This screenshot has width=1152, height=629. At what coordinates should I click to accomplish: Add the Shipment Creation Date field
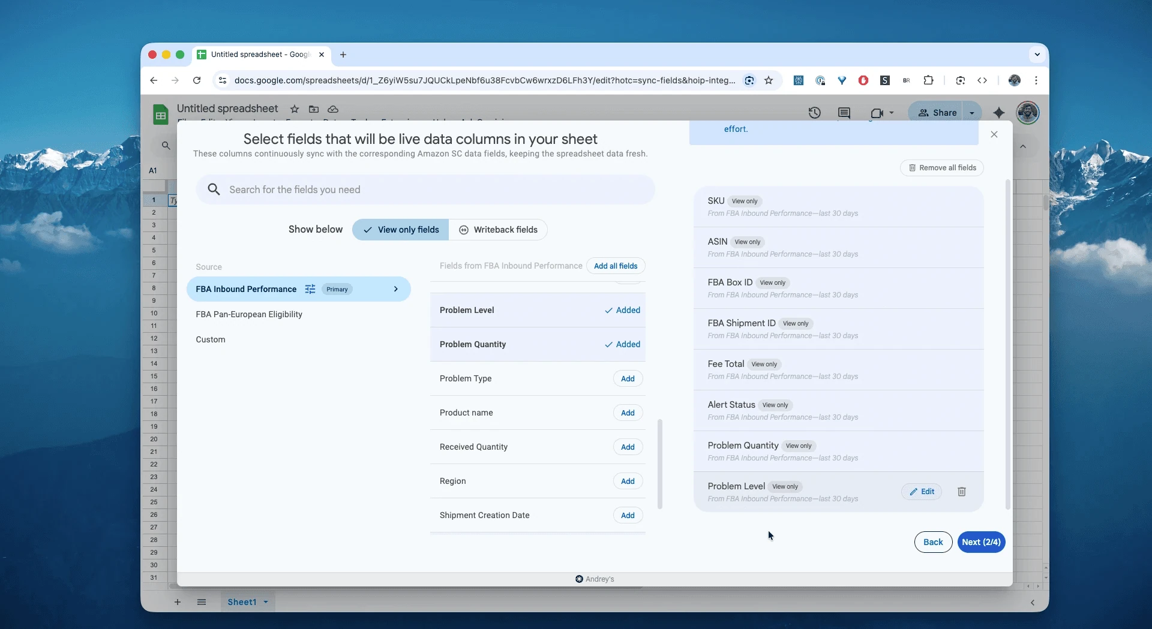tap(628, 515)
